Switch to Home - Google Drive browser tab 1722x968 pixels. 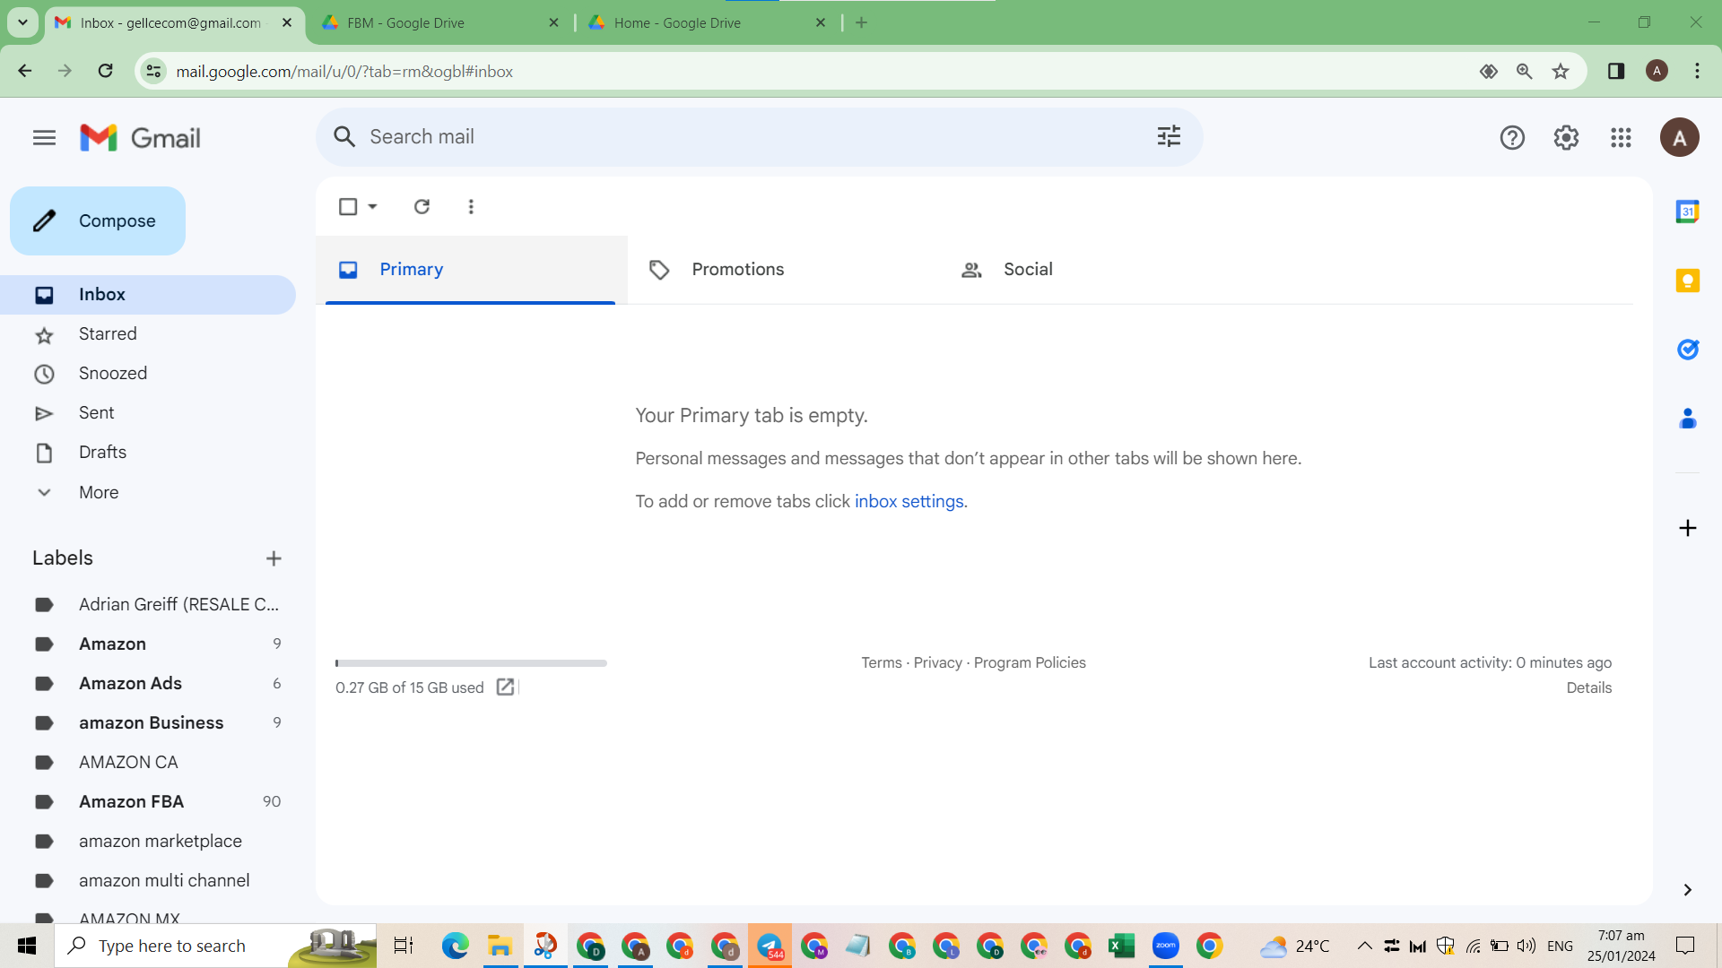[x=707, y=23]
